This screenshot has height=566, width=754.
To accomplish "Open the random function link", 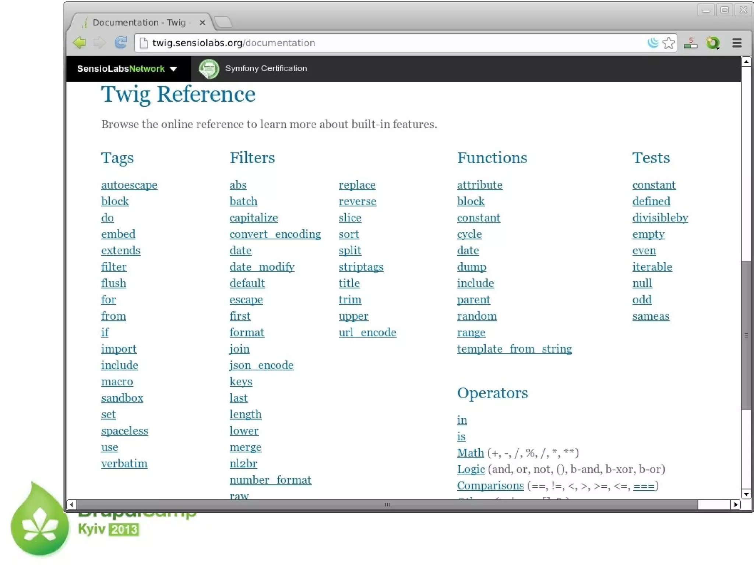I will (477, 316).
